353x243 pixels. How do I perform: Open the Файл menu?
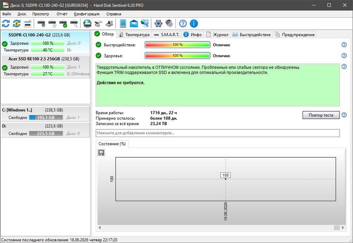tap(6, 14)
